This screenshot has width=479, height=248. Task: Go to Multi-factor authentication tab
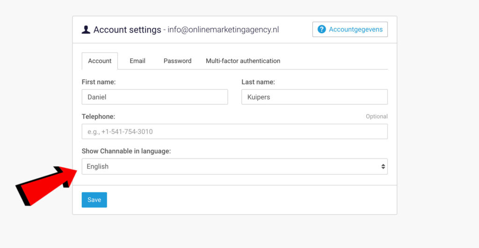pos(243,61)
